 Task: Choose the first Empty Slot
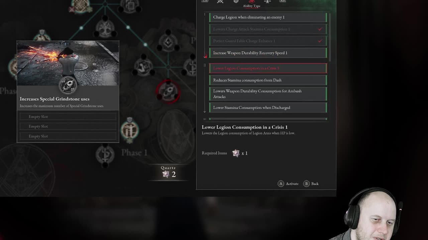(x=68, y=117)
